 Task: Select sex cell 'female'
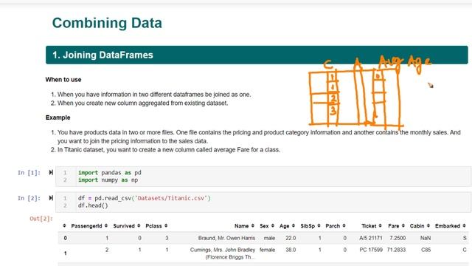pyautogui.click(x=267, y=250)
